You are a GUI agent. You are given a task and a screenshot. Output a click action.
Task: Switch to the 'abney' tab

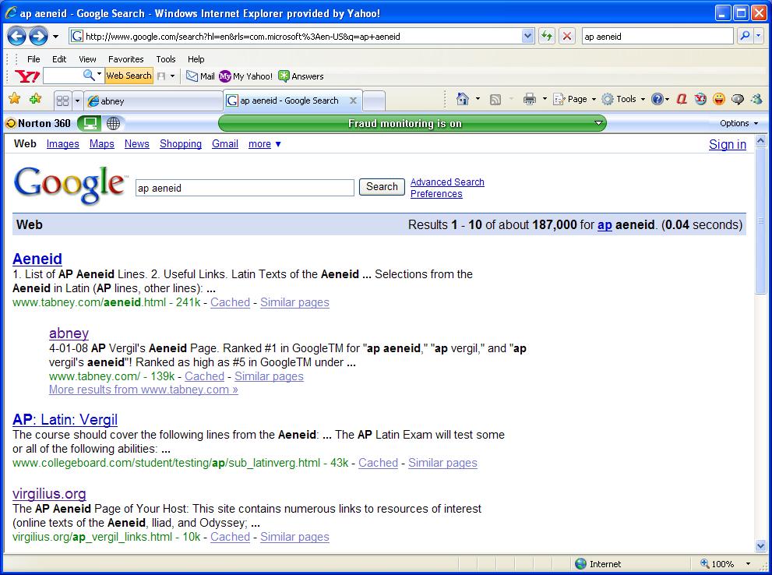153,101
